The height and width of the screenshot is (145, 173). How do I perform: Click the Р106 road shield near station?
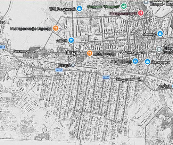[59, 70]
